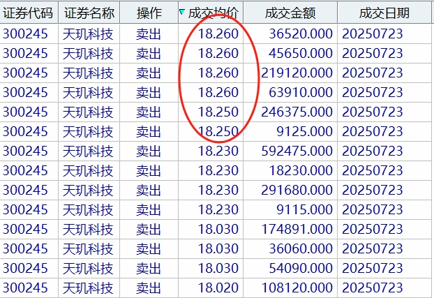Click price 18.230 in the 592475.000 row

(218, 151)
